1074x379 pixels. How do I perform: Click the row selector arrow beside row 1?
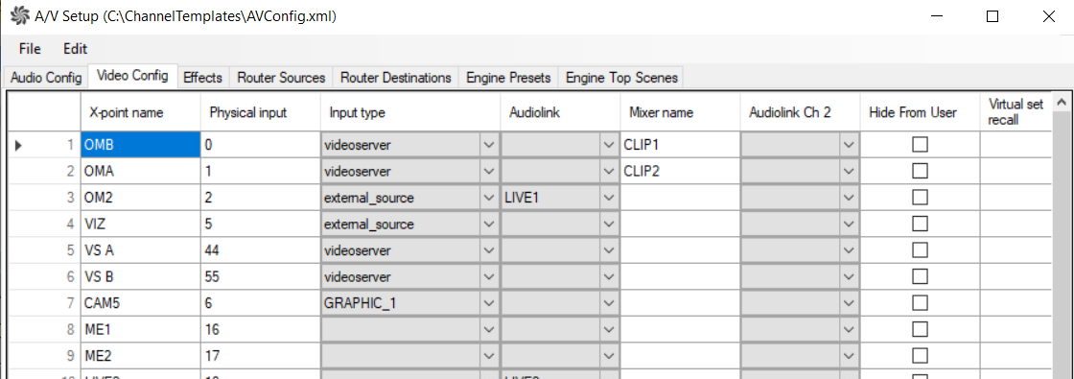click(x=18, y=145)
